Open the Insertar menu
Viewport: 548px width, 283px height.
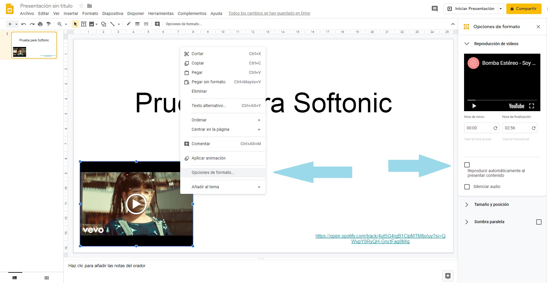click(71, 13)
